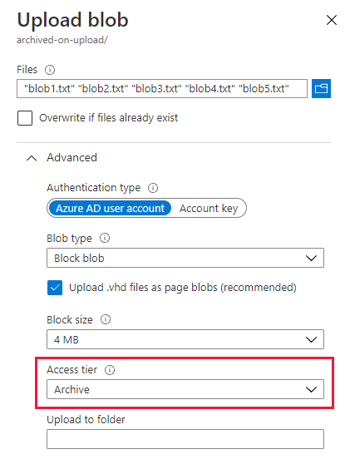Select Azure AD user account authentication

110,208
